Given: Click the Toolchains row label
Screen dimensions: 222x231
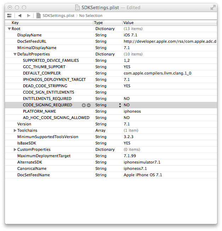Looking at the screenshot, I should [x=27, y=130].
